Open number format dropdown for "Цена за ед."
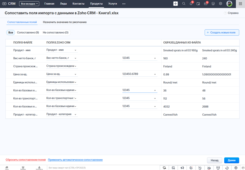 (x=139, y=74)
